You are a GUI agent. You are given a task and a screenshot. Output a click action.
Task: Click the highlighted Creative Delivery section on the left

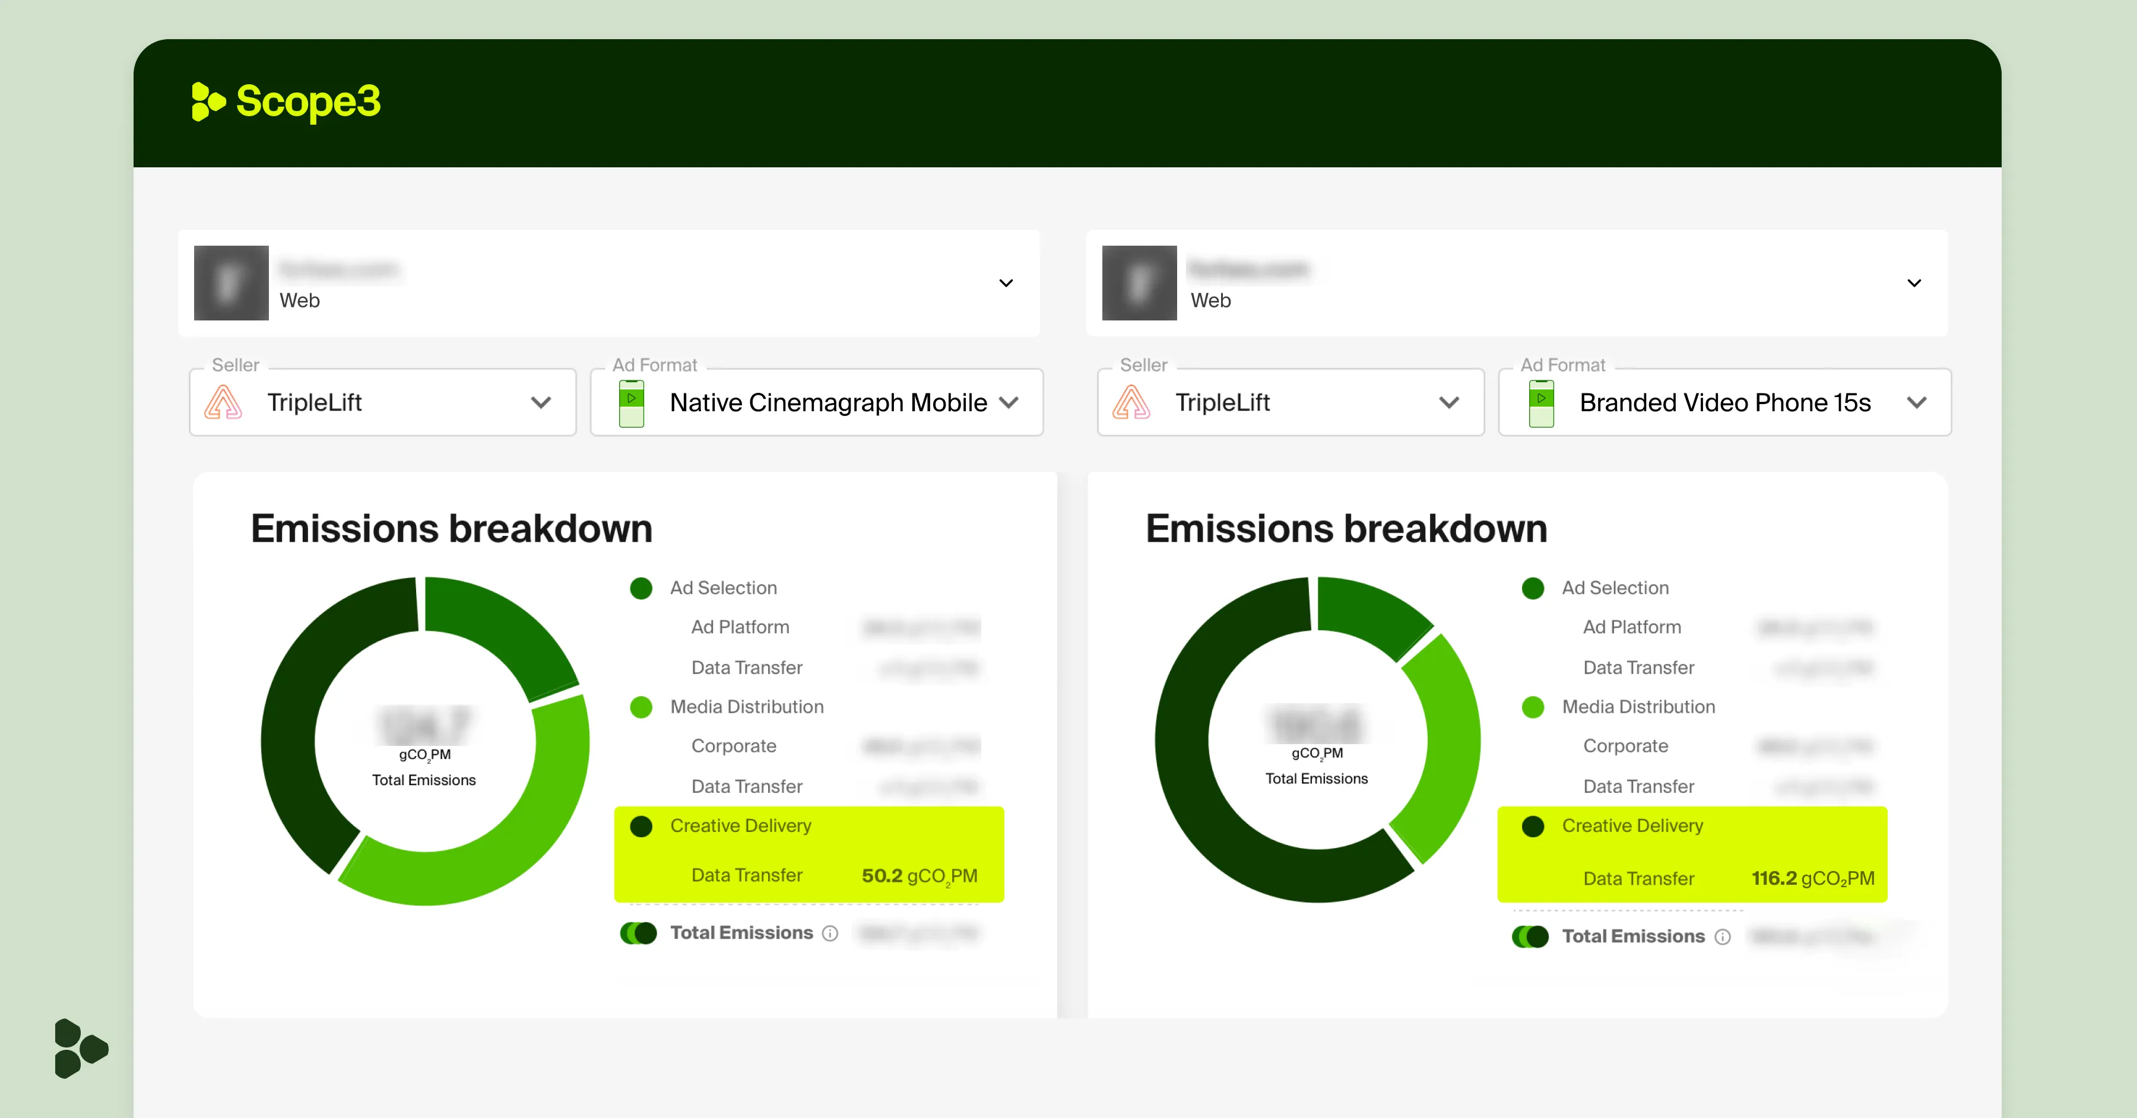(809, 855)
